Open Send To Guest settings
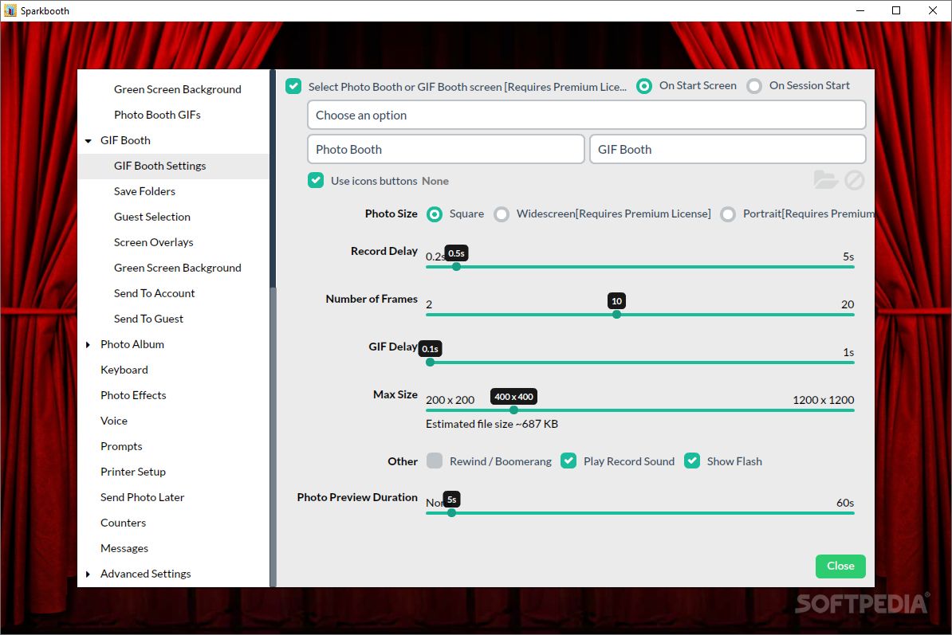This screenshot has width=952, height=635. coord(148,319)
